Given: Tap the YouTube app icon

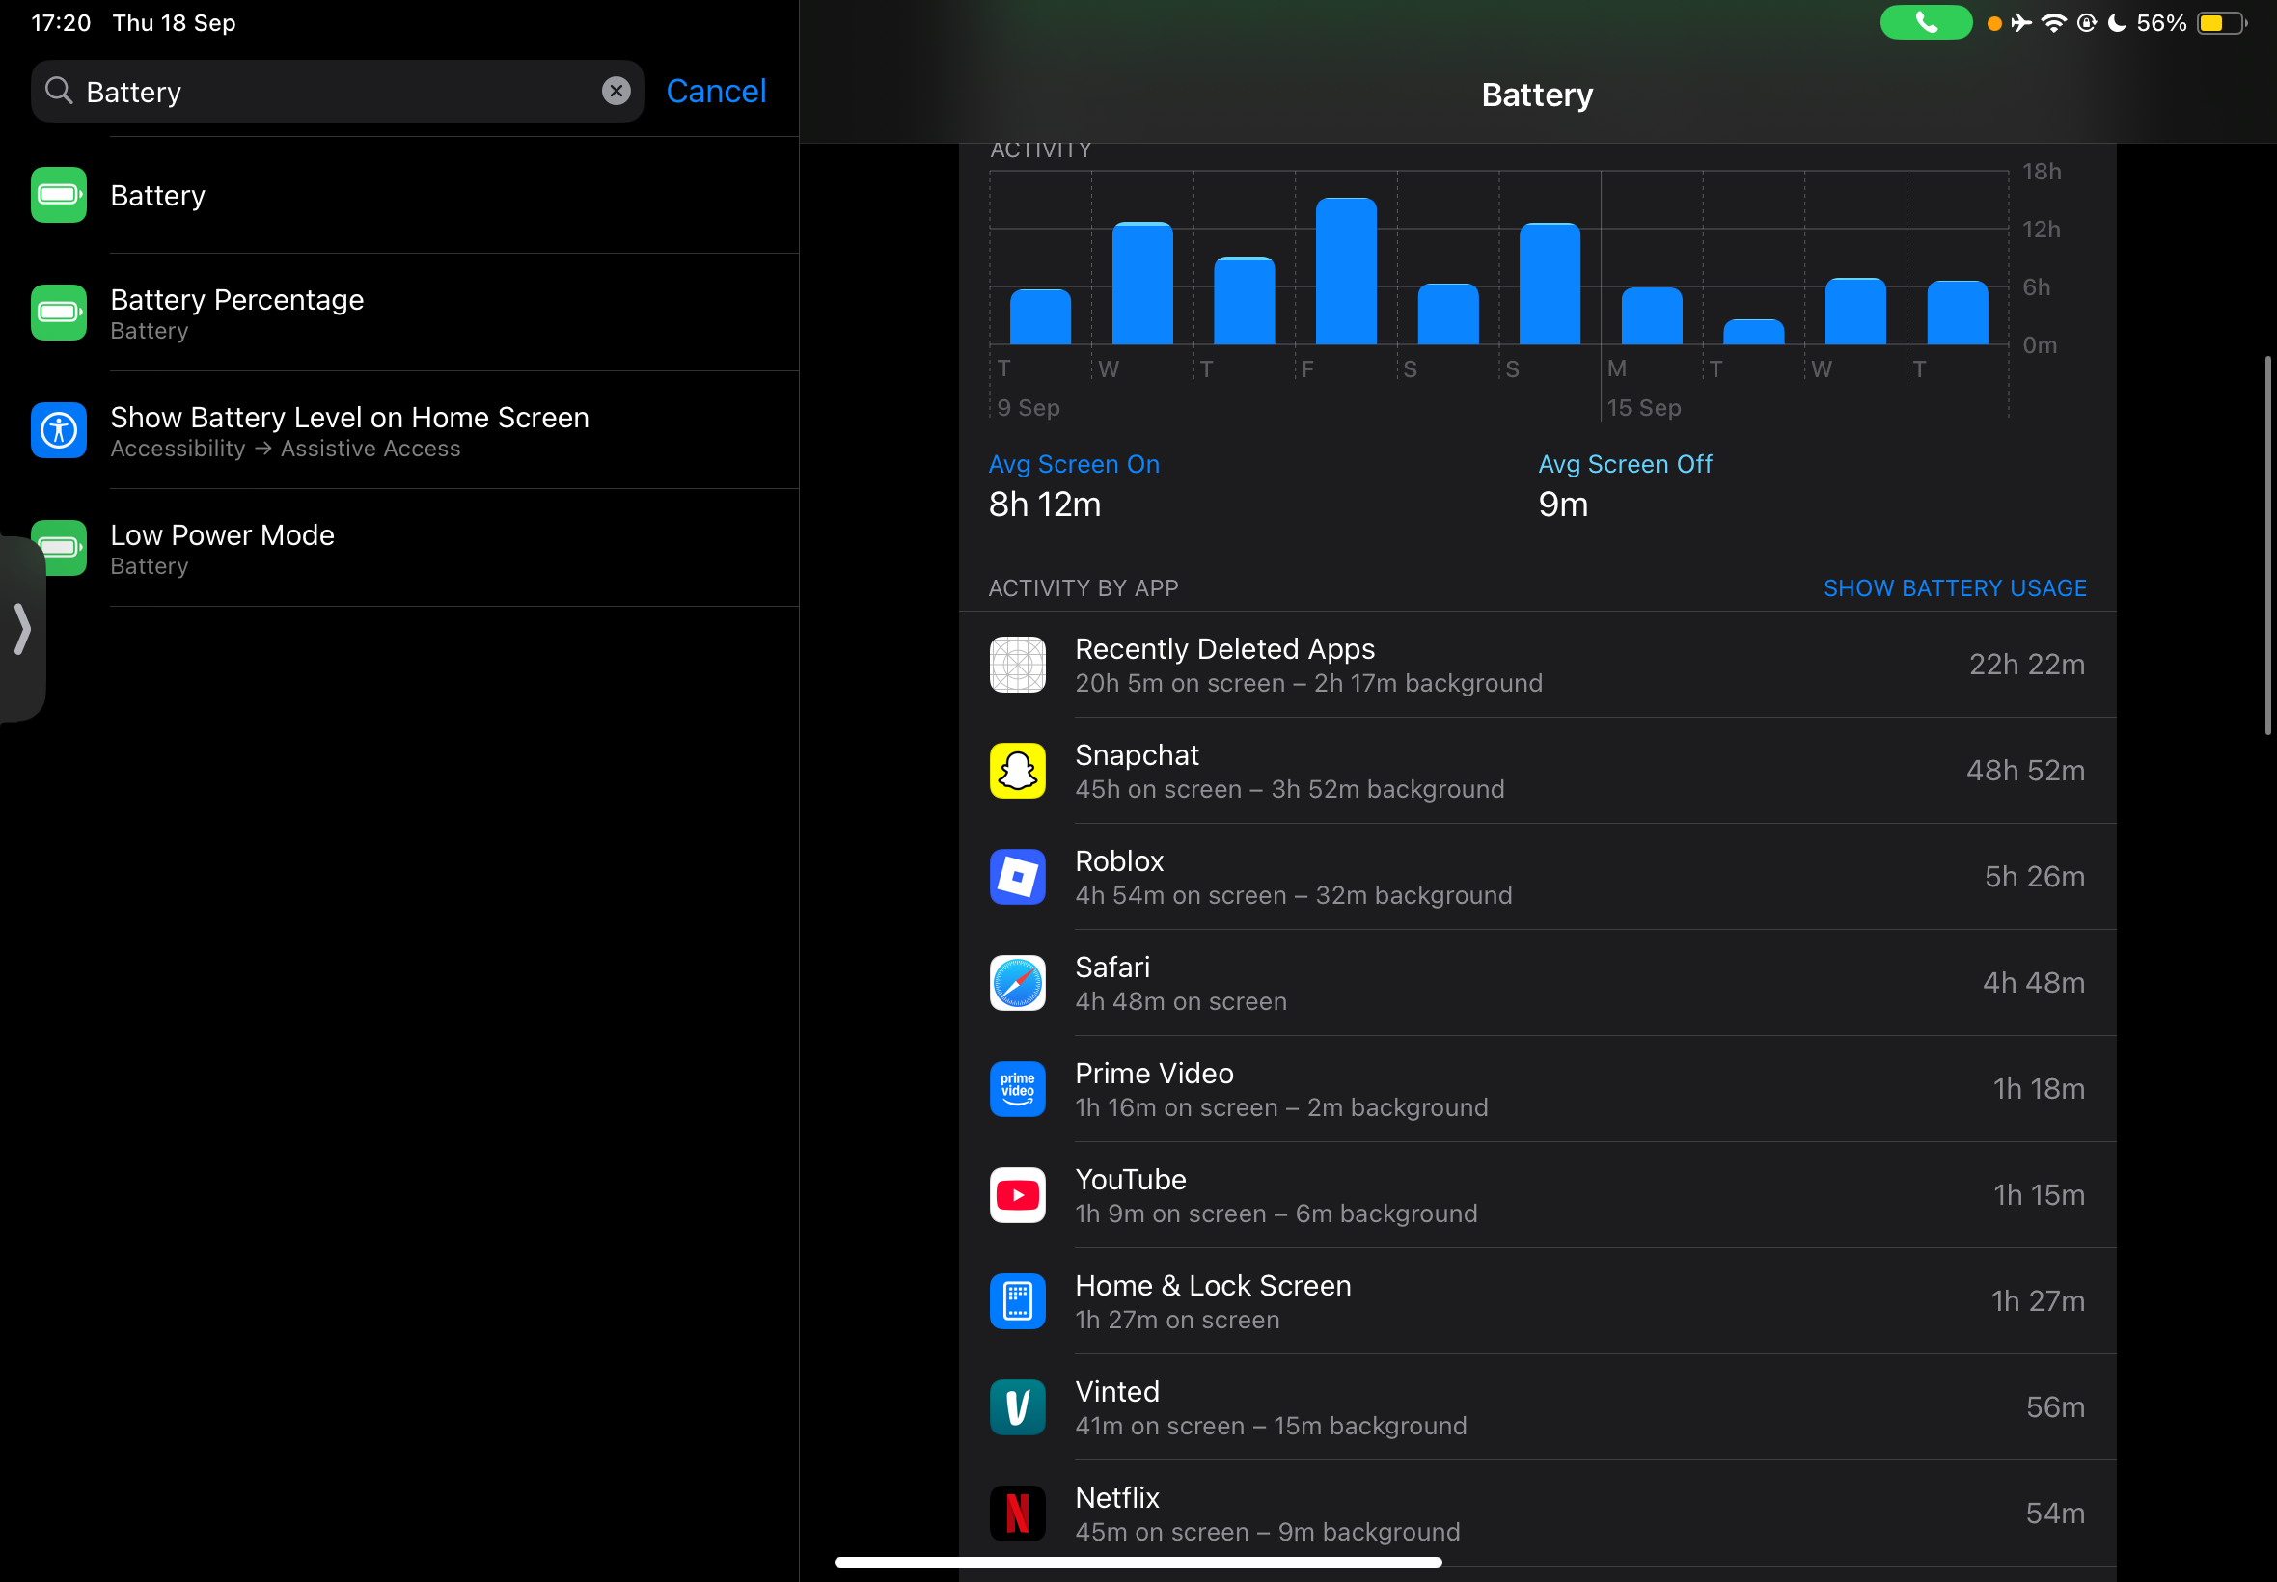Looking at the screenshot, I should click(1017, 1194).
